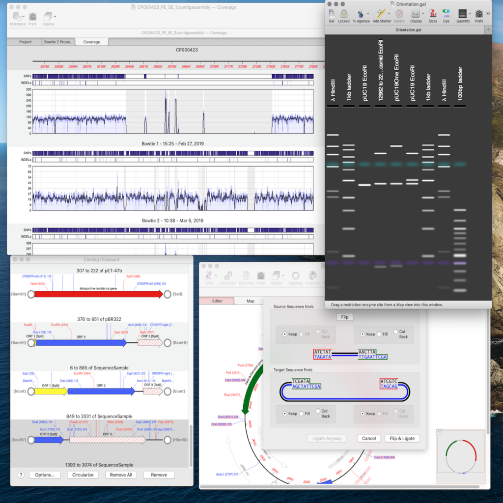The height and width of the screenshot is (503, 503).
Task: Open Prefs in the Coverage window toolbar
Action: click(33, 16)
